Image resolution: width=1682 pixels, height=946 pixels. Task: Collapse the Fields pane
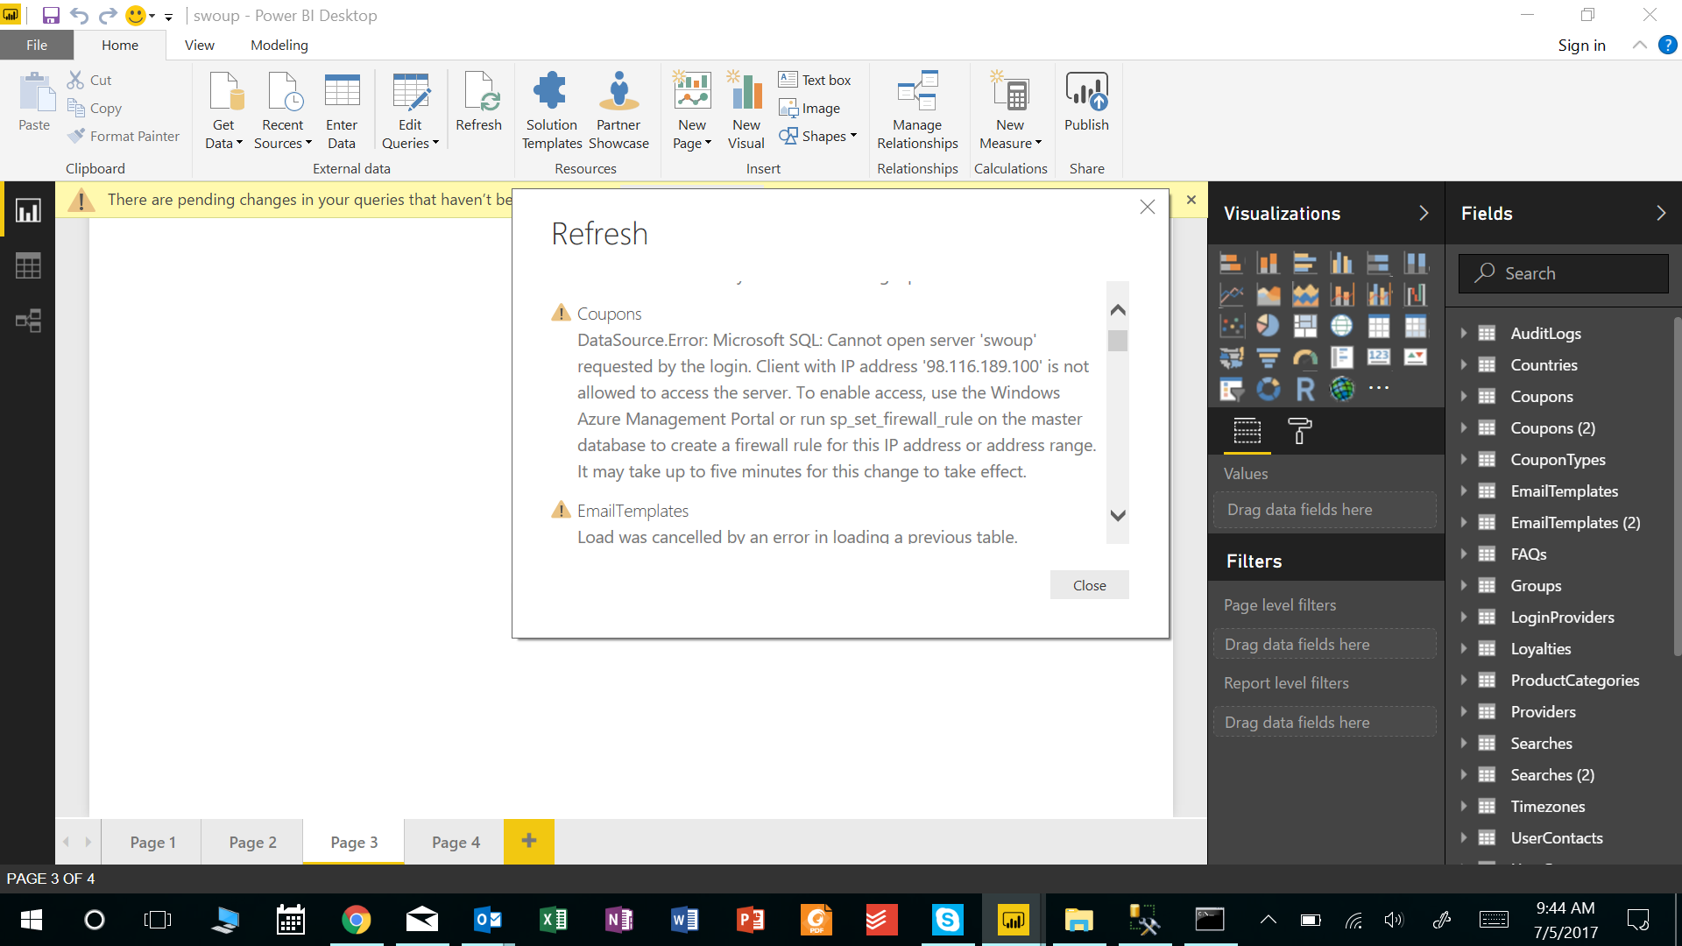pyautogui.click(x=1661, y=213)
